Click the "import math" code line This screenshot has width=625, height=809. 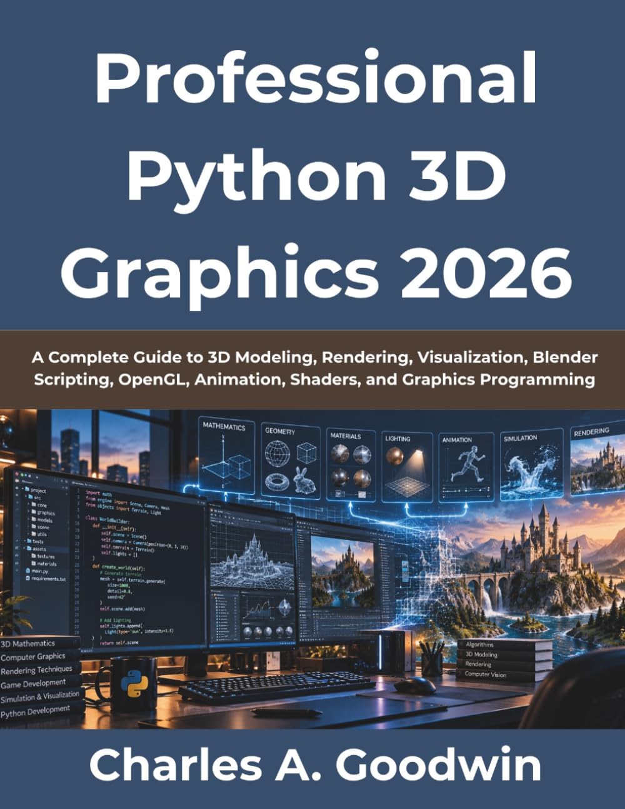pos(97,493)
